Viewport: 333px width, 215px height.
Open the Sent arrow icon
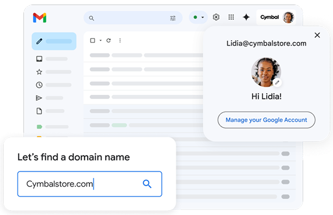pos(39,98)
